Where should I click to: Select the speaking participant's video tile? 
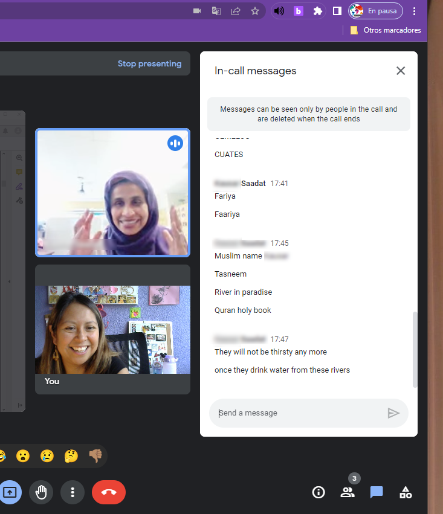pyautogui.click(x=112, y=193)
